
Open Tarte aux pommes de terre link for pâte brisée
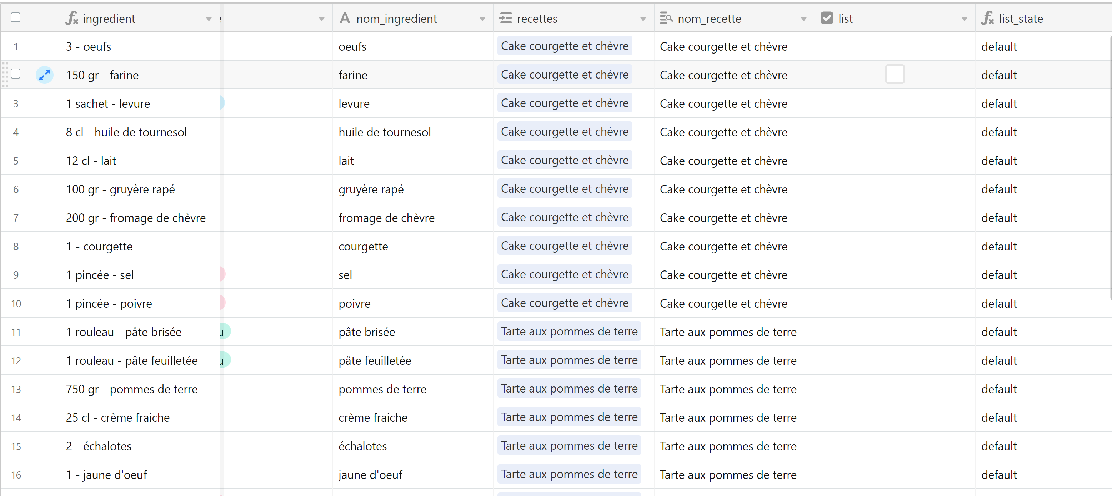568,331
